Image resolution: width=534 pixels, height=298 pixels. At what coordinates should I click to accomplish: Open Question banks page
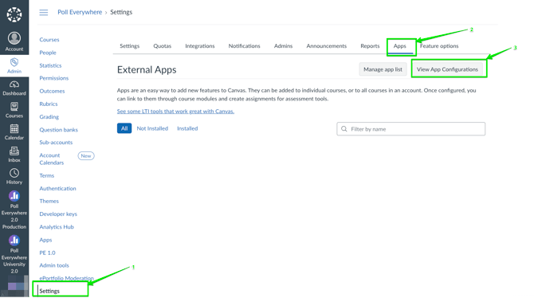[58, 130]
